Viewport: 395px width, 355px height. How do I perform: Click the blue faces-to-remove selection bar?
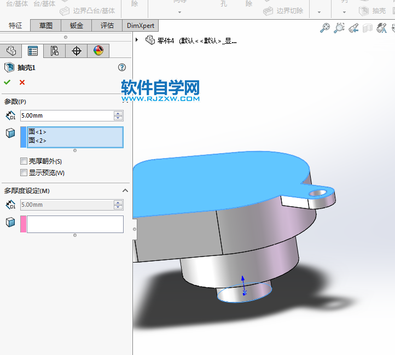tap(24, 137)
